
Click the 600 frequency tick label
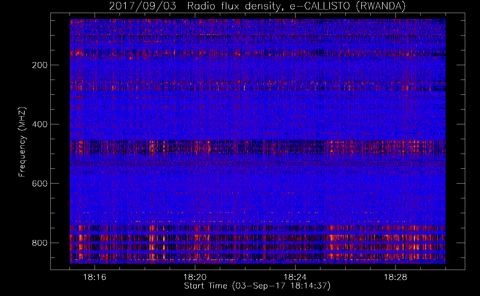[40, 184]
